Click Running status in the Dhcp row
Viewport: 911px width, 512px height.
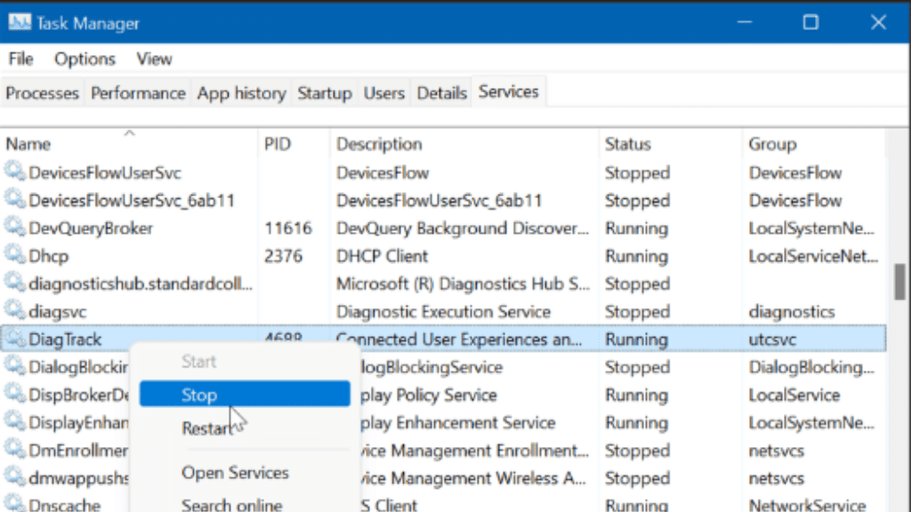[x=636, y=256]
